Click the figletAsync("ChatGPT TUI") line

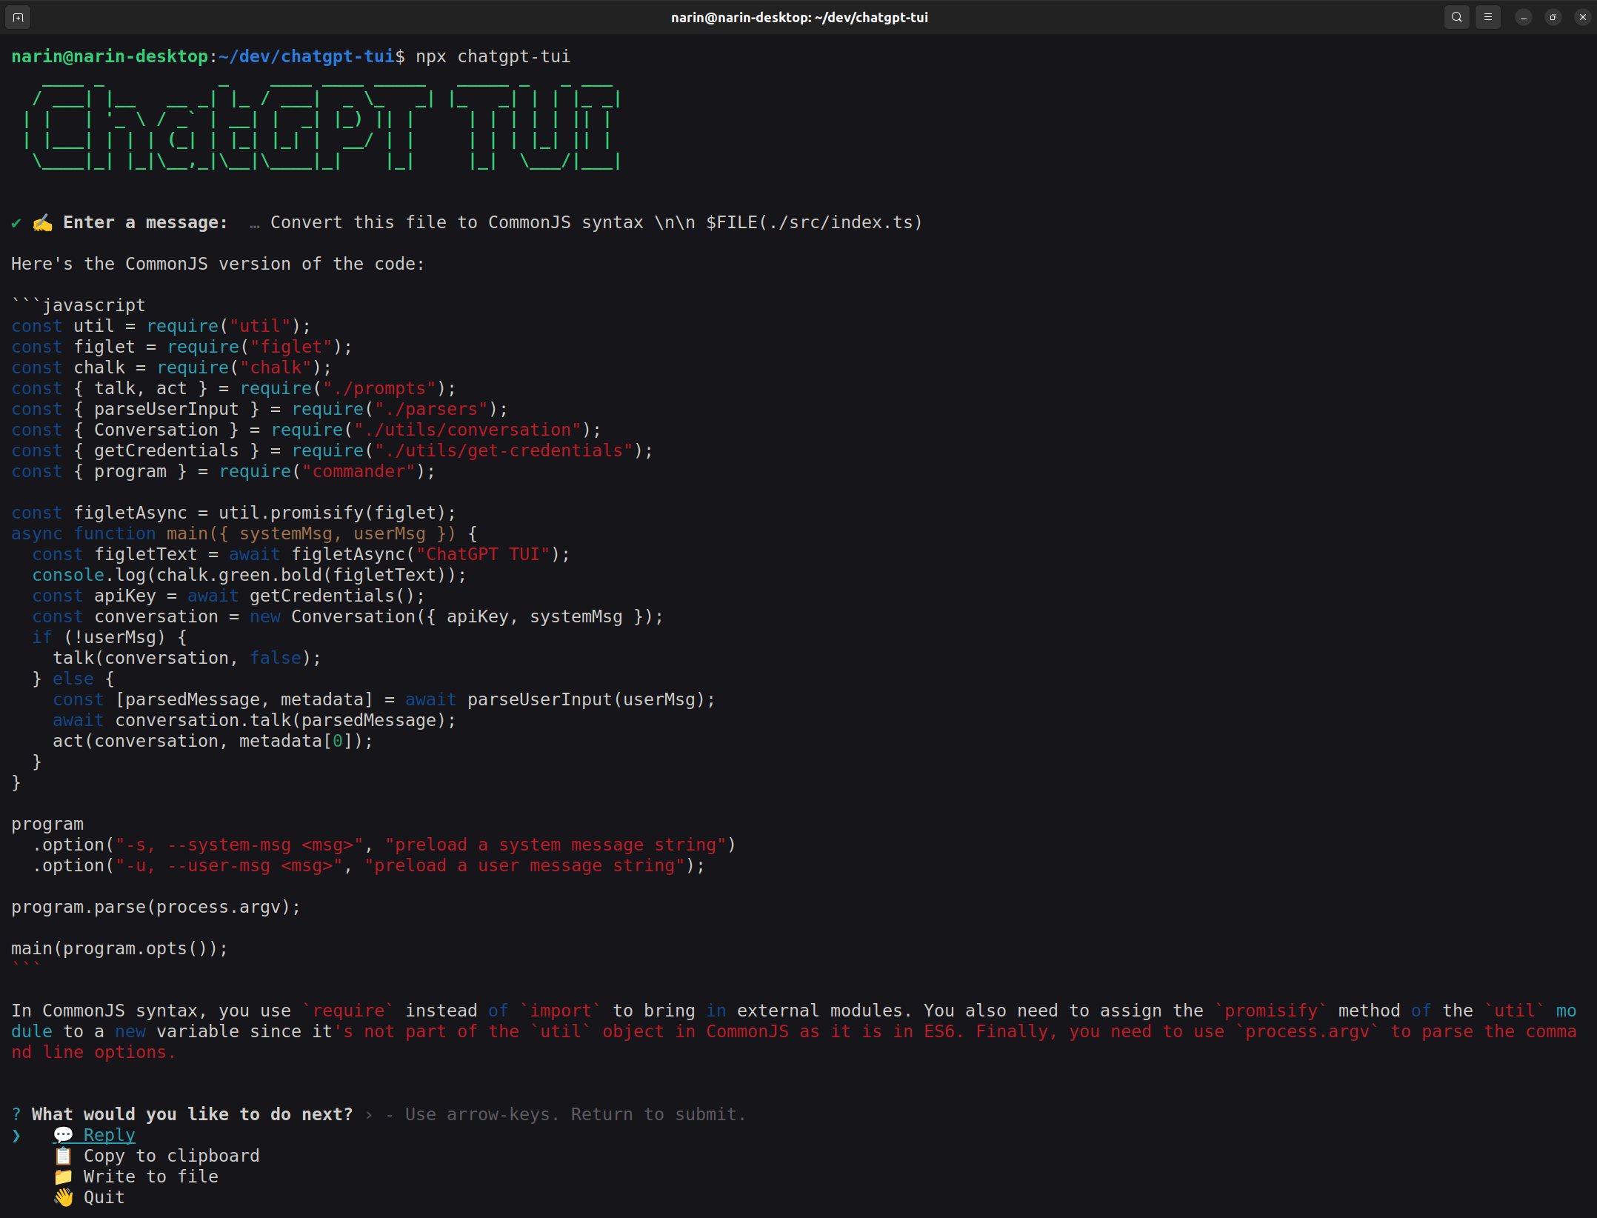pos(301,554)
